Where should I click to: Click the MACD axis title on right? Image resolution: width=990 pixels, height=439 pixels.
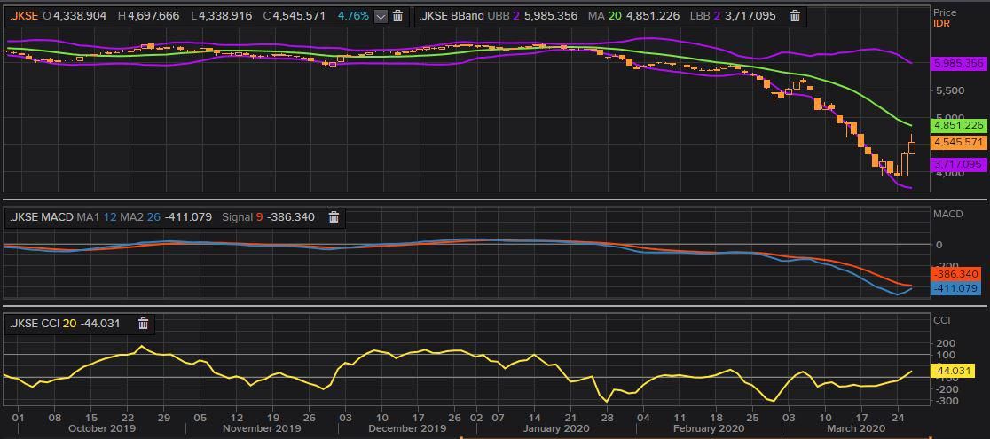pyautogui.click(x=948, y=214)
